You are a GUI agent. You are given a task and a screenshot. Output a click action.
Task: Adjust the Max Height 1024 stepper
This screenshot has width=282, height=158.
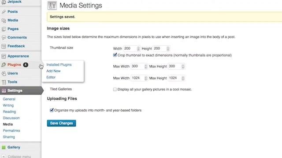(183, 78)
